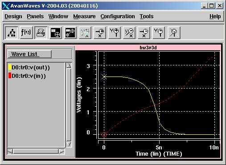This screenshot has height=165, width=226.
Task: Click the print waveform icon
Action: tap(41, 32)
